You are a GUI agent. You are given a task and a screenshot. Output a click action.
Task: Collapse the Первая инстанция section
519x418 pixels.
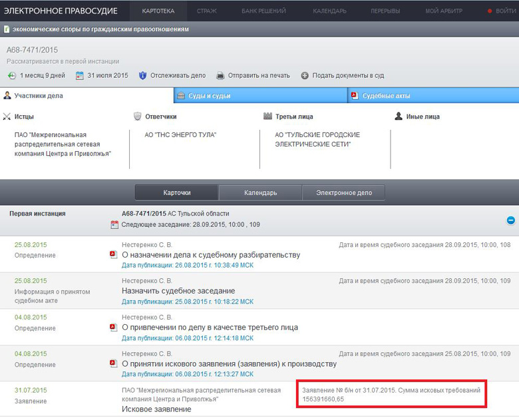tap(510, 220)
